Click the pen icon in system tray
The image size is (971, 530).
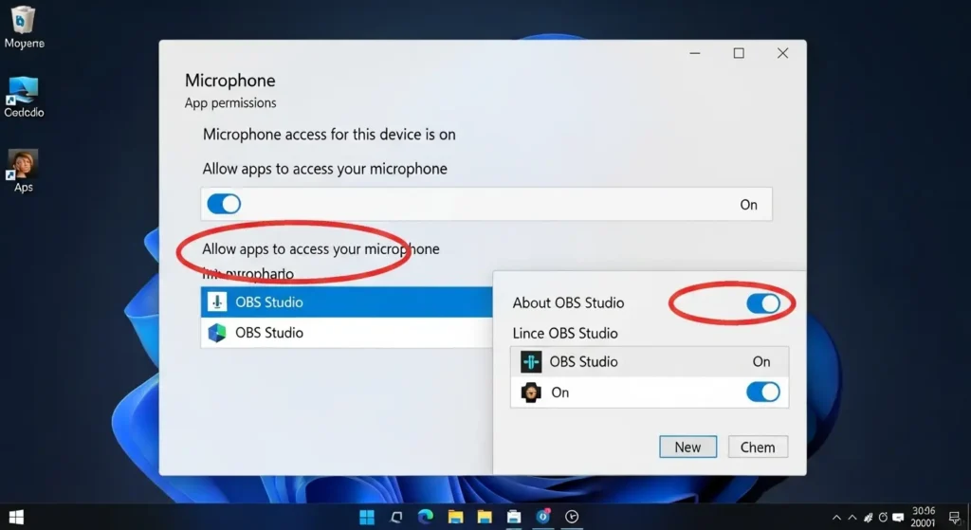point(869,518)
